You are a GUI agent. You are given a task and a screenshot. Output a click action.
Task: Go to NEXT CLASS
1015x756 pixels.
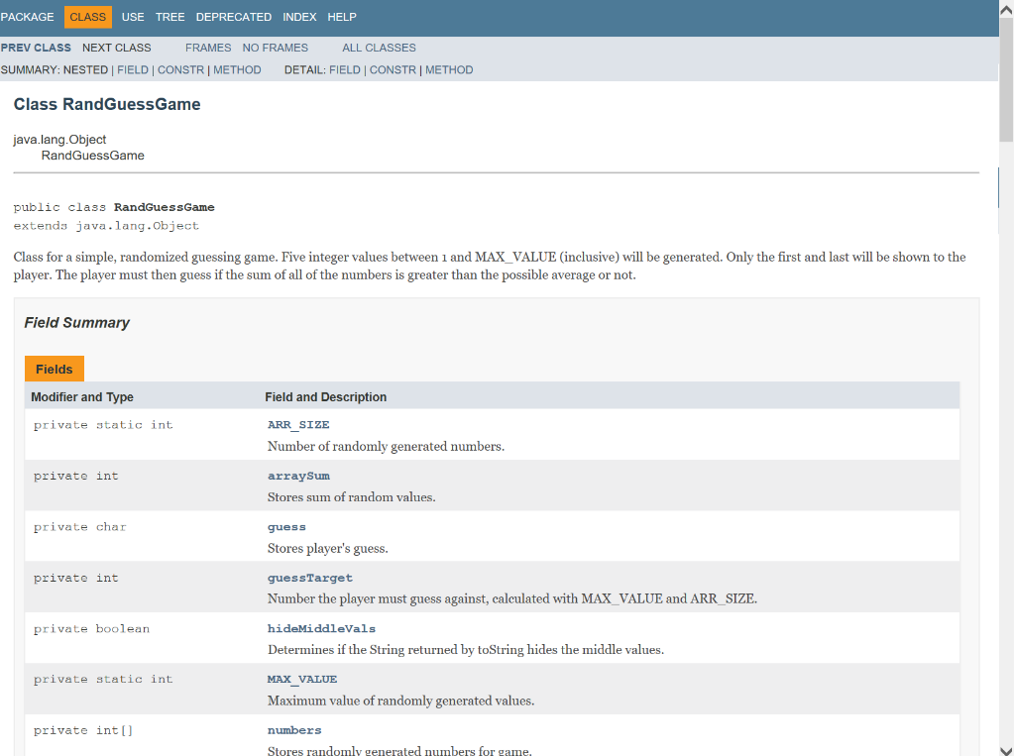click(x=116, y=47)
